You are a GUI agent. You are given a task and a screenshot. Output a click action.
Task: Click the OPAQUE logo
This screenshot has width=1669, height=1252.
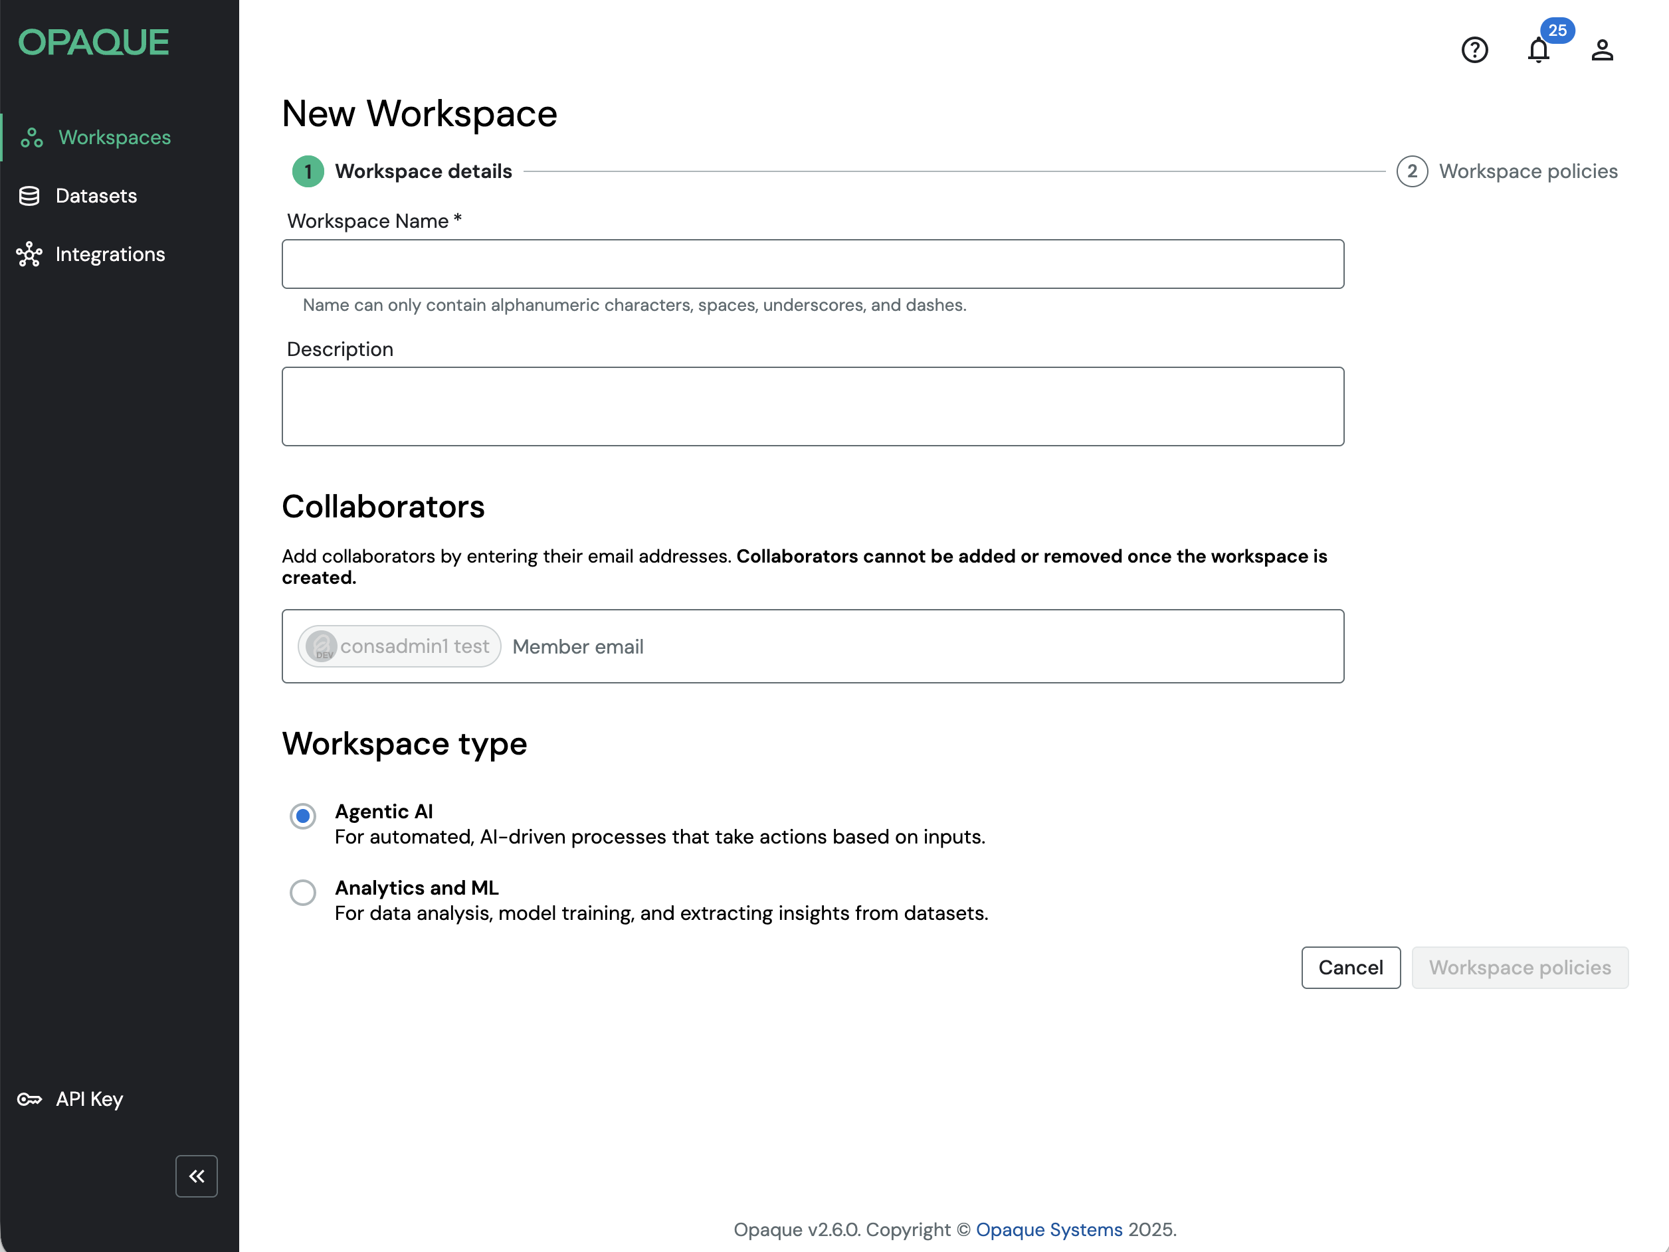click(x=94, y=43)
